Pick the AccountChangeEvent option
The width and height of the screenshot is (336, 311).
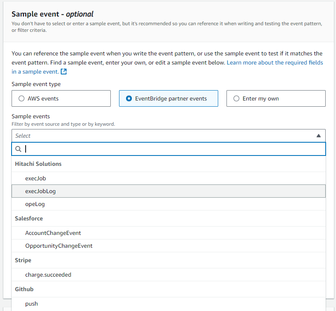click(53, 233)
